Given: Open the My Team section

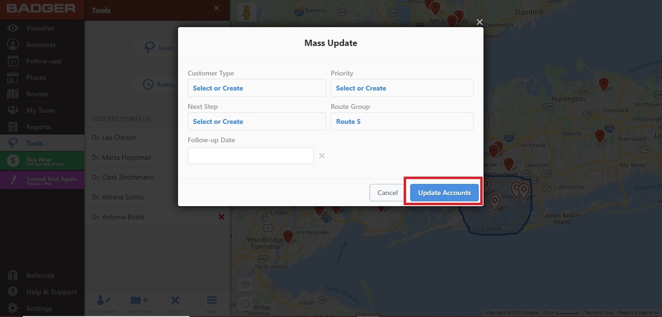Looking at the screenshot, I should (x=42, y=110).
